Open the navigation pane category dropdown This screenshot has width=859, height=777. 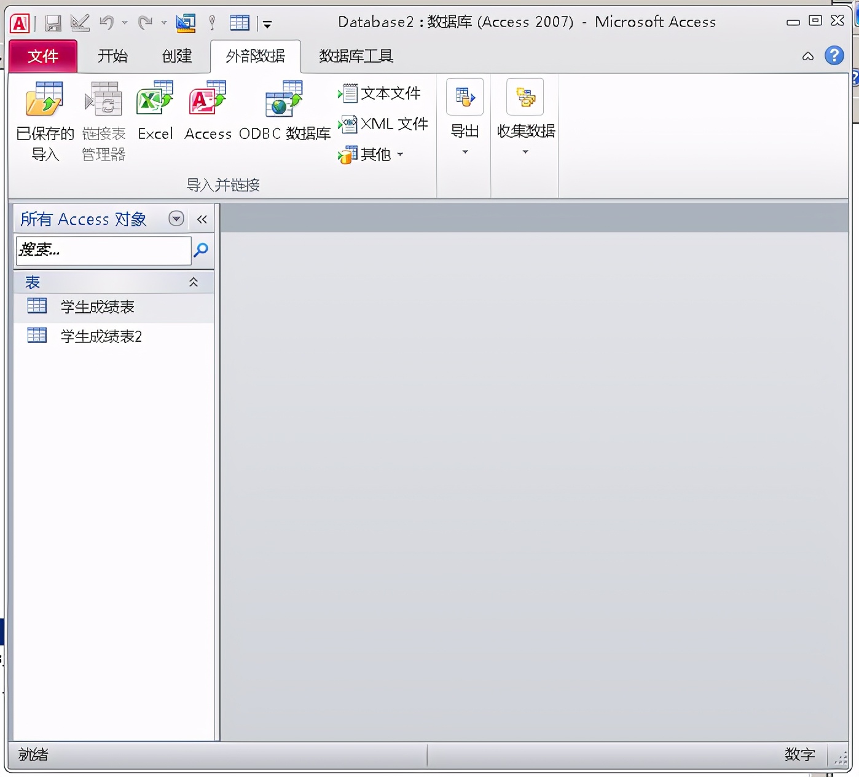coord(176,219)
